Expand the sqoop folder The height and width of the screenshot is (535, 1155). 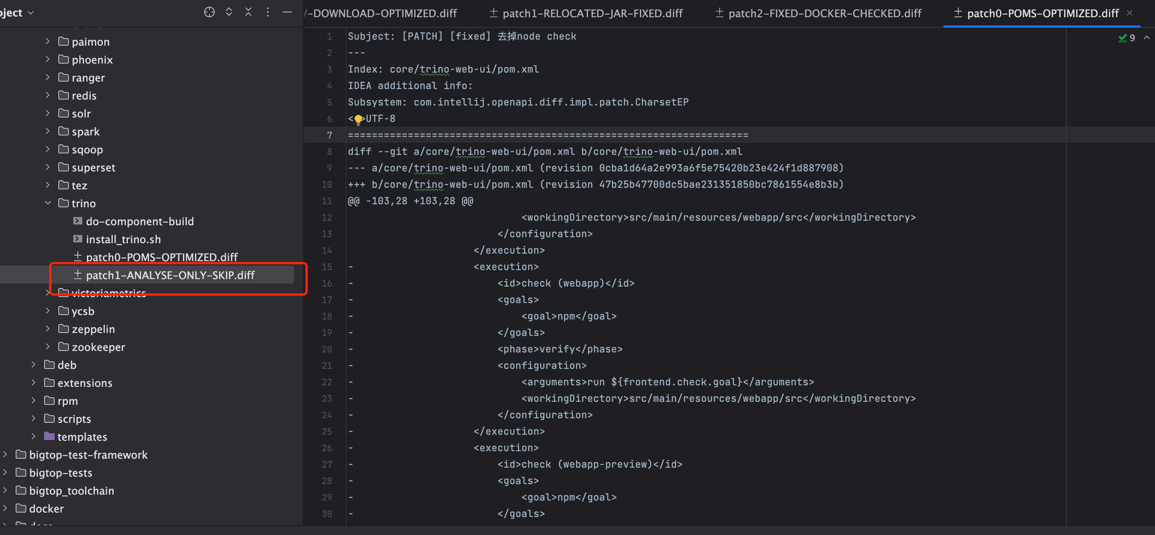(48, 149)
